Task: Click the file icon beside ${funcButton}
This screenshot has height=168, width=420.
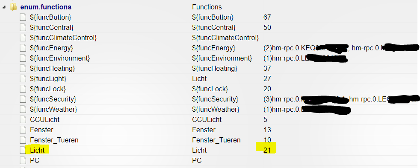Action: (x=23, y=17)
